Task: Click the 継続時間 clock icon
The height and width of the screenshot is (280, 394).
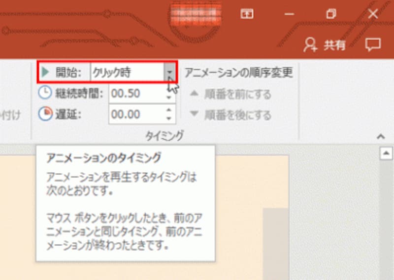Action: [x=45, y=93]
